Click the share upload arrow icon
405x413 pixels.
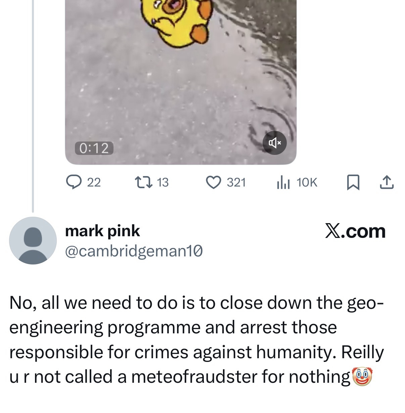(386, 182)
